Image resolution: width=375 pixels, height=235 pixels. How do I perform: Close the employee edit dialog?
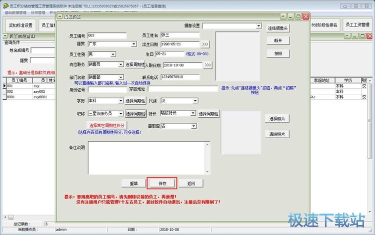point(305,16)
